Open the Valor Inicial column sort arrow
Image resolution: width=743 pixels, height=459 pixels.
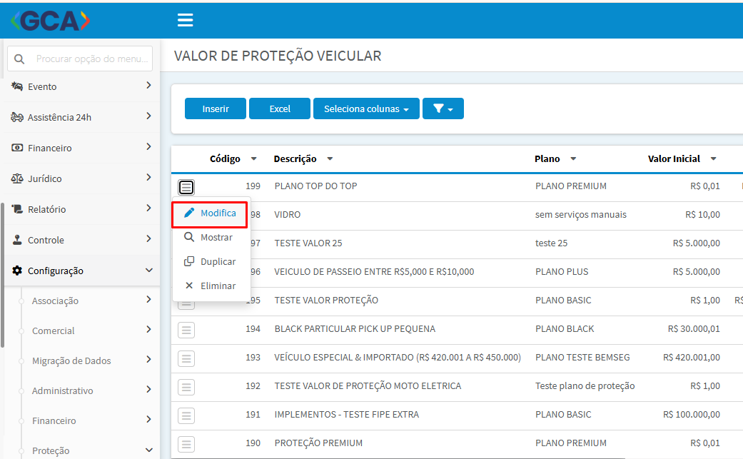pyautogui.click(x=713, y=158)
